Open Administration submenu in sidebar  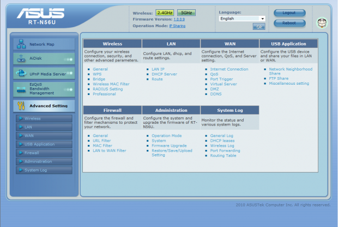(x=44, y=161)
